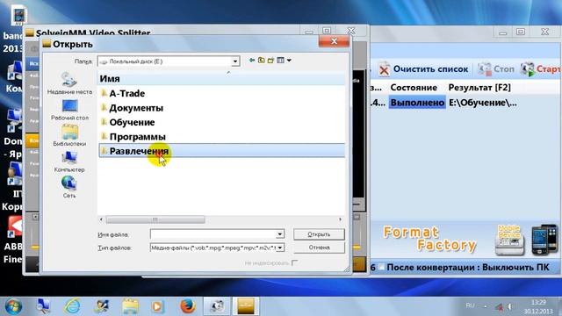Click the file name input field
This screenshot has width=562, height=316.
(213, 234)
